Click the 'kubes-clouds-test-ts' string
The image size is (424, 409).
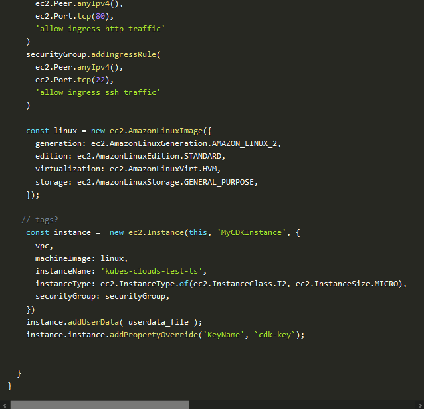[x=152, y=271]
